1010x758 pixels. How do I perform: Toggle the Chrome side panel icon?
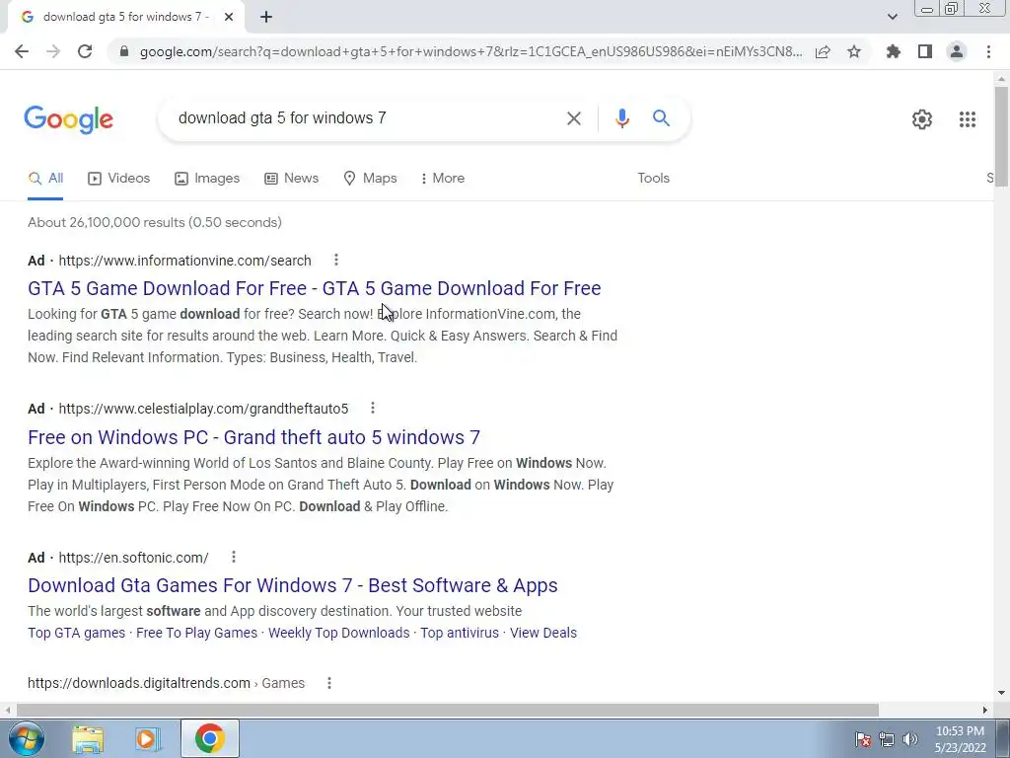(x=925, y=51)
